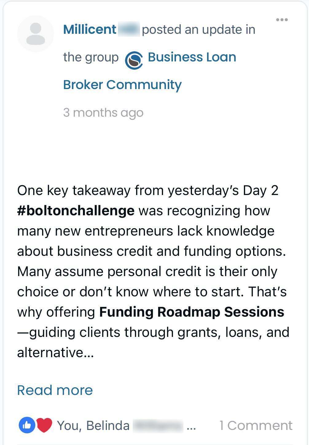Click the #boltonchallenge hashtag
This screenshot has height=445, width=309.
tap(76, 211)
